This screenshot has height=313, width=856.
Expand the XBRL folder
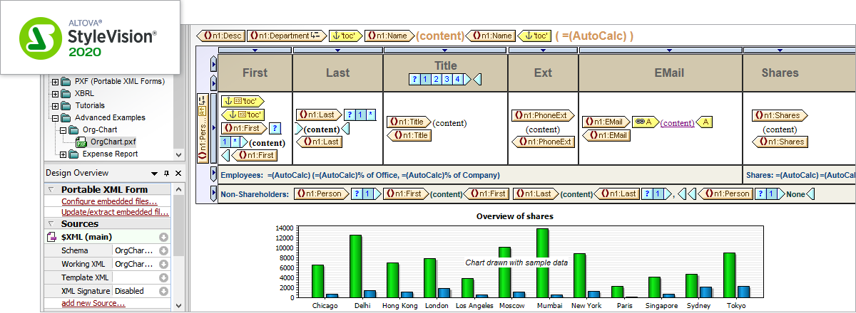coord(55,93)
